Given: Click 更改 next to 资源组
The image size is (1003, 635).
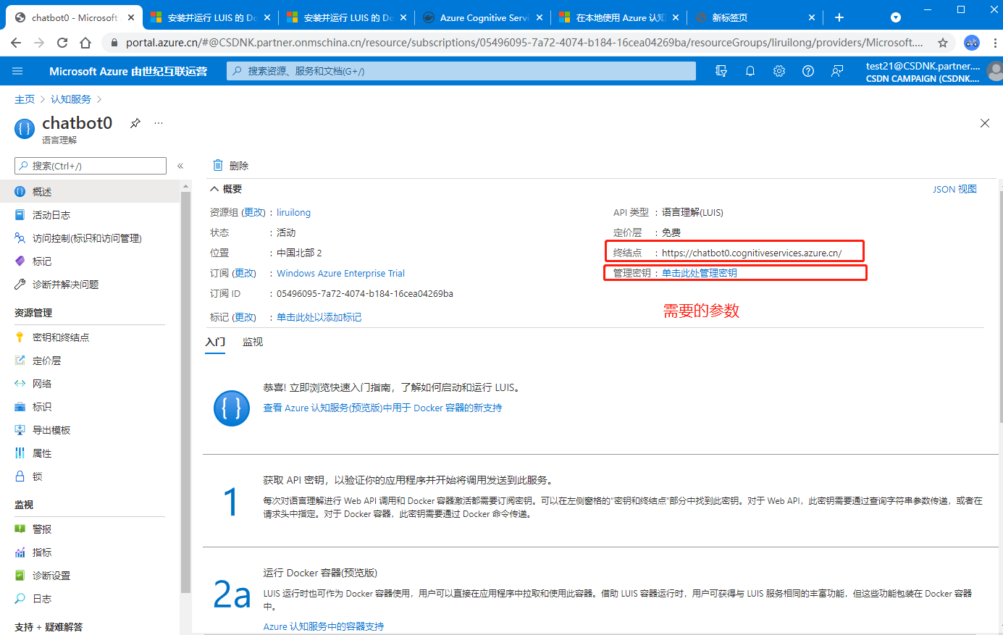Looking at the screenshot, I should (253, 212).
